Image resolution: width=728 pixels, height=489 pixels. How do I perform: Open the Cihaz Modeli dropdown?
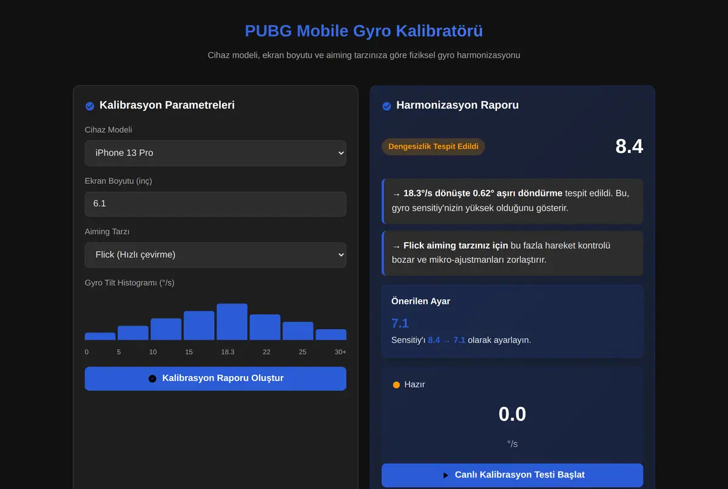(x=215, y=153)
